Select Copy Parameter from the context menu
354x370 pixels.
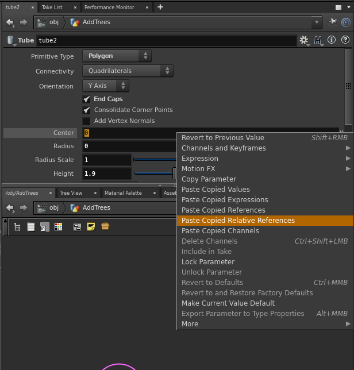pos(265,179)
